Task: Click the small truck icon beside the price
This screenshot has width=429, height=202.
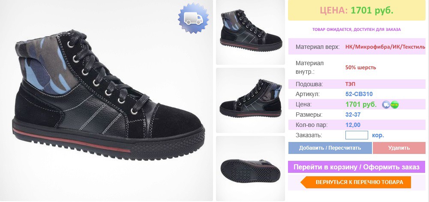Action: [386, 105]
